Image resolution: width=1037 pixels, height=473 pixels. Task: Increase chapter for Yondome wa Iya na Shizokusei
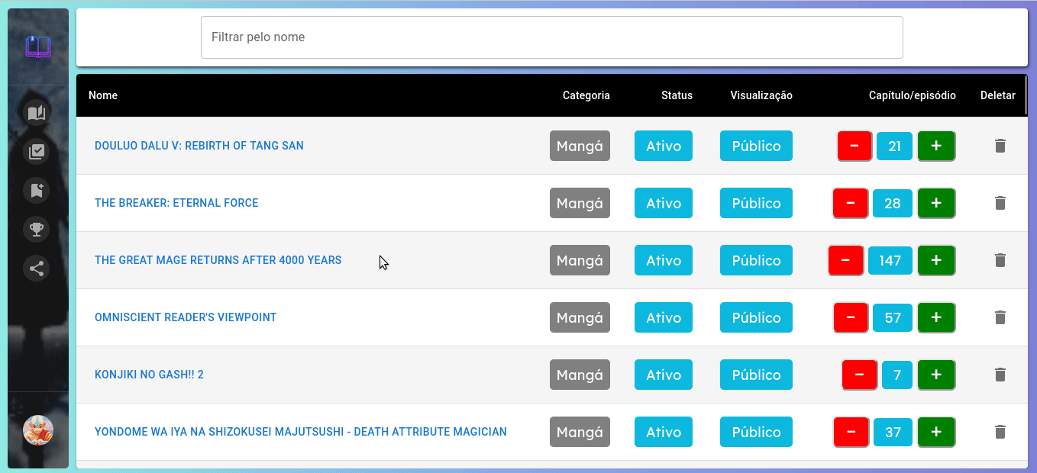click(936, 432)
